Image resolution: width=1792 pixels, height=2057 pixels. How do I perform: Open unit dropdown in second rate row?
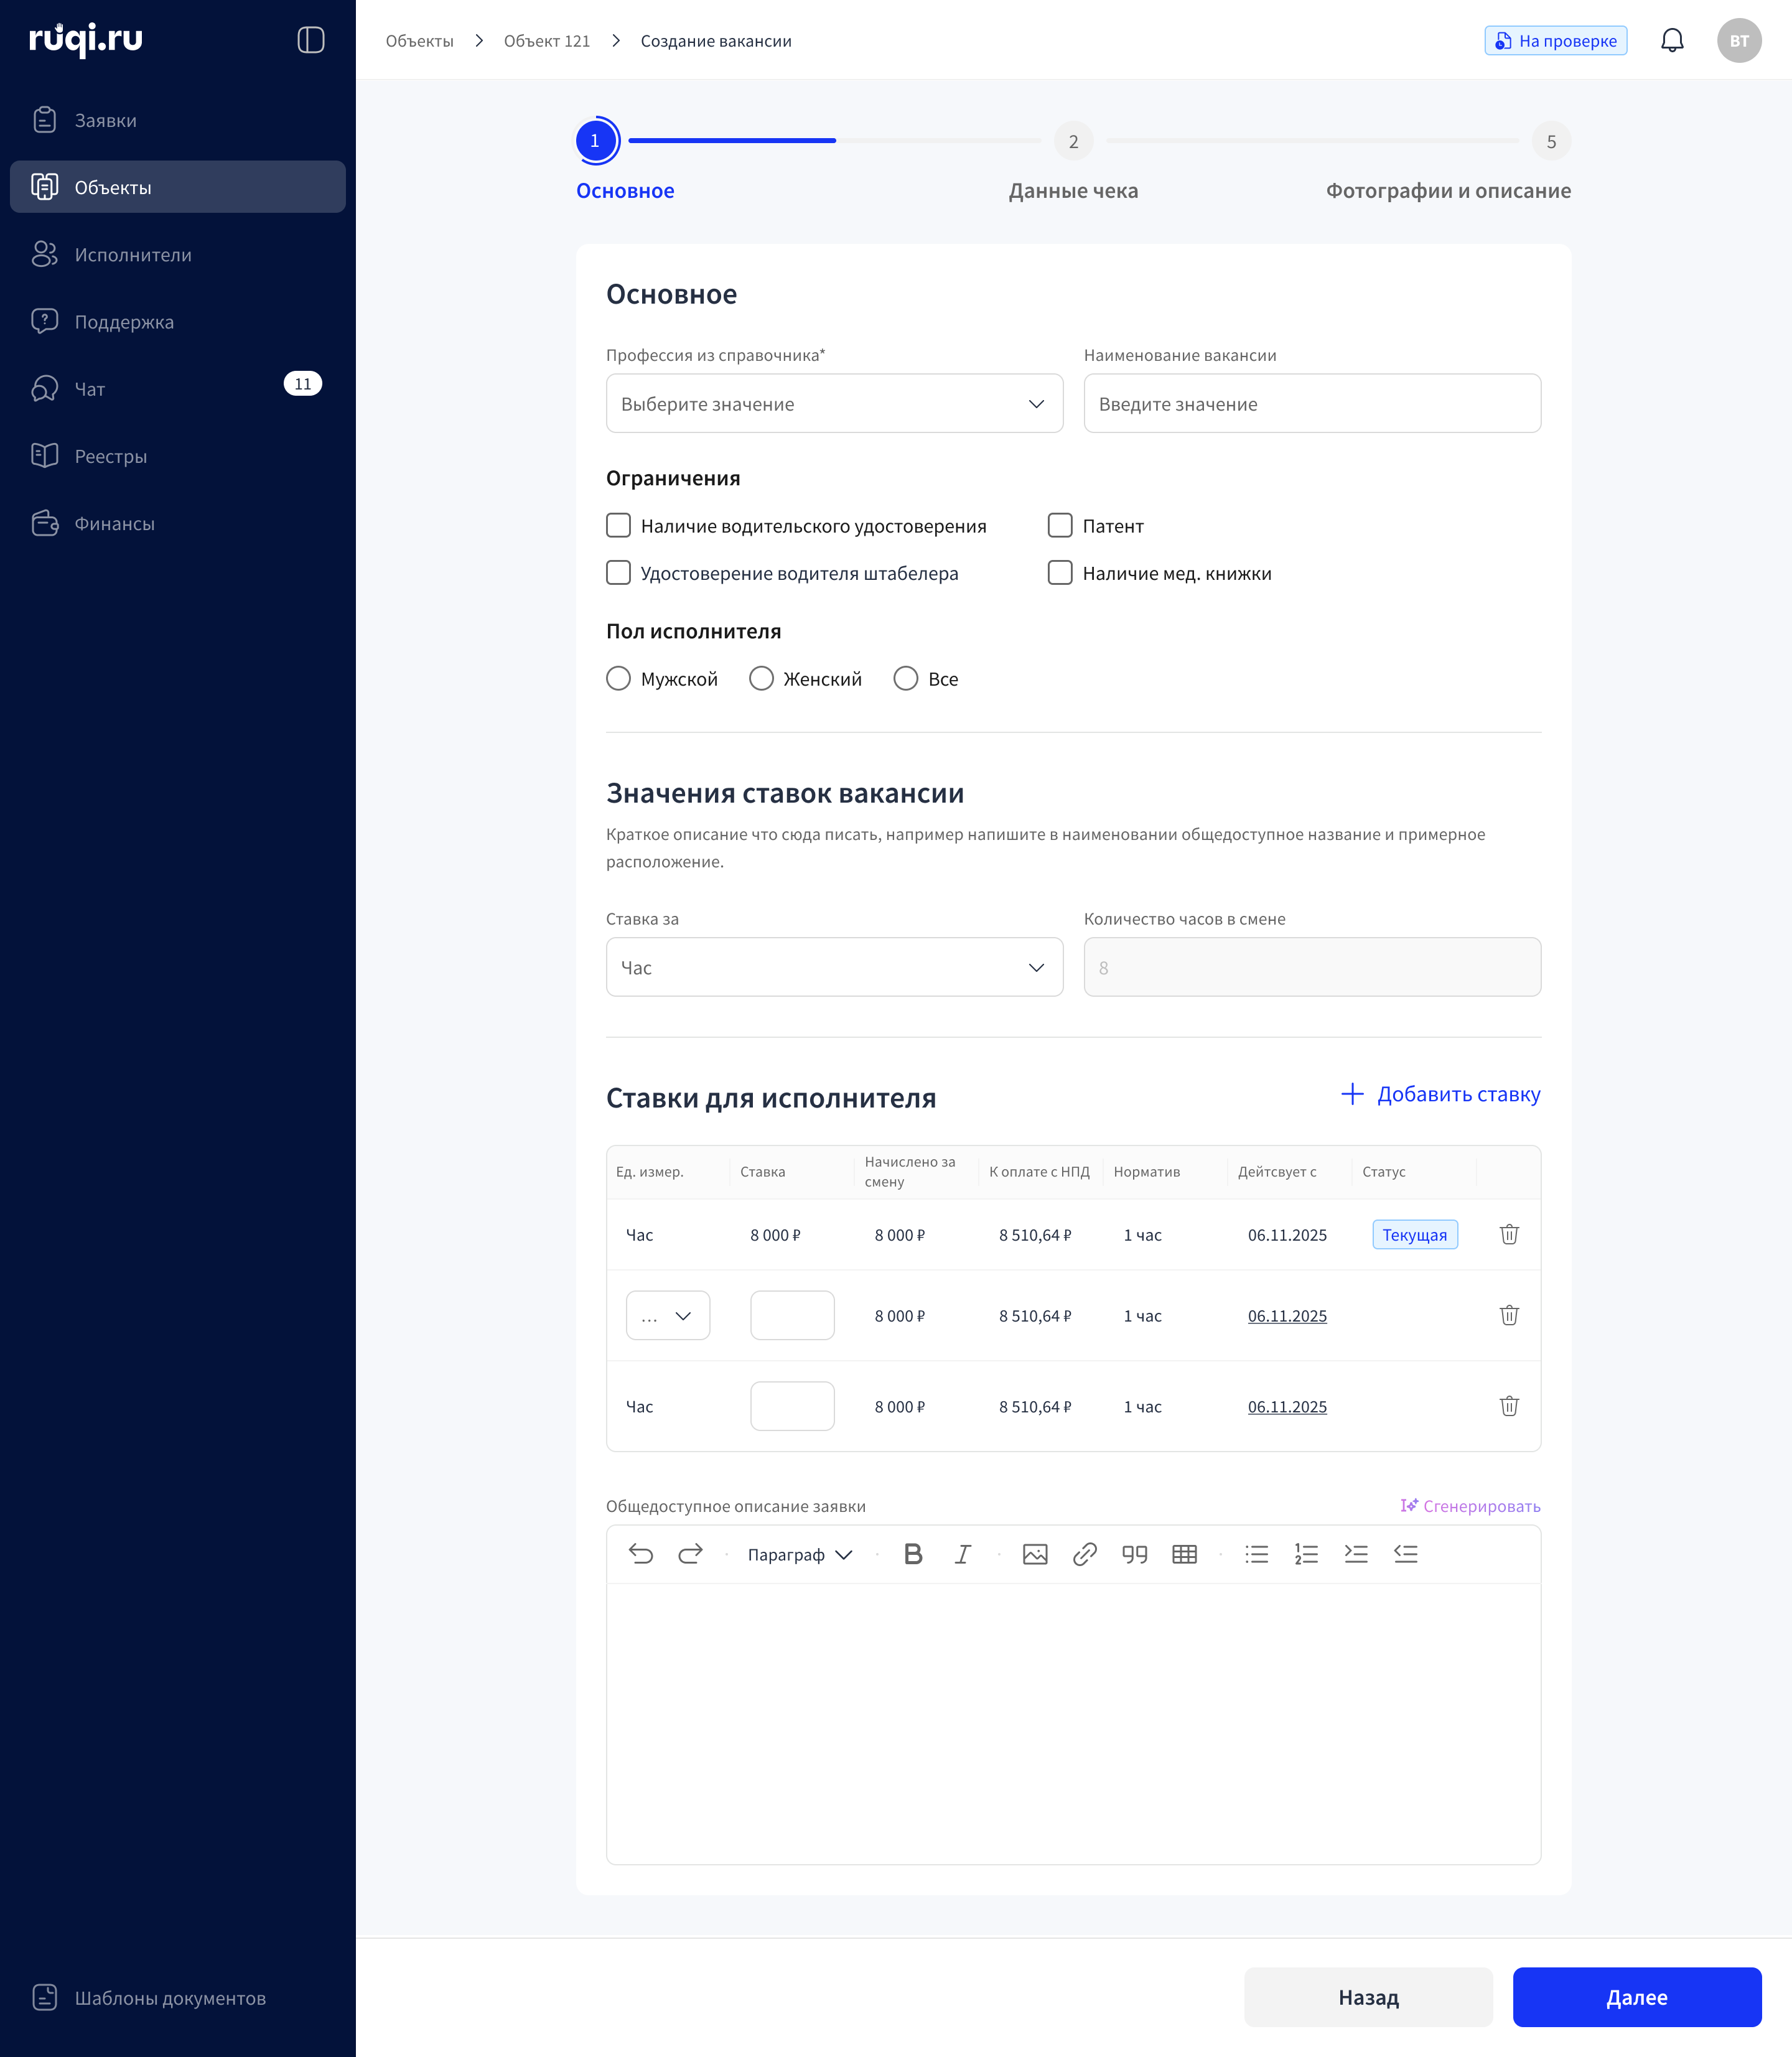tap(668, 1315)
